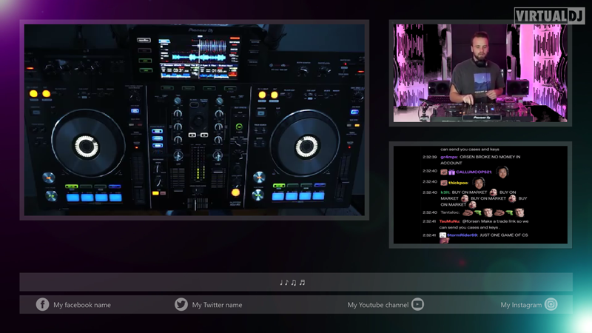Screen dimensions: 592x333
Task: Open the "My facebook name" link
Action: (x=81, y=305)
